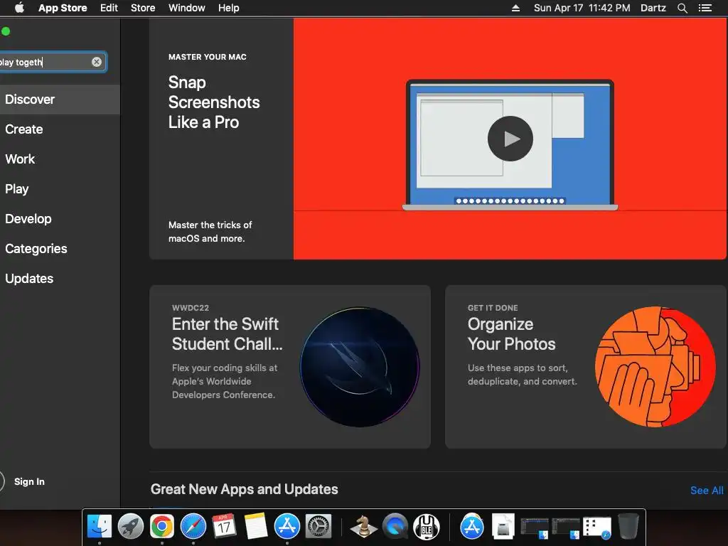Click the GET IT DONE label
The width and height of the screenshot is (728, 546).
(493, 308)
